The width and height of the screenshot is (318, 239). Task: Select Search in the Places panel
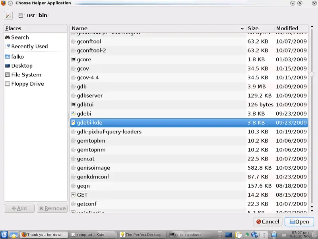tap(19, 37)
